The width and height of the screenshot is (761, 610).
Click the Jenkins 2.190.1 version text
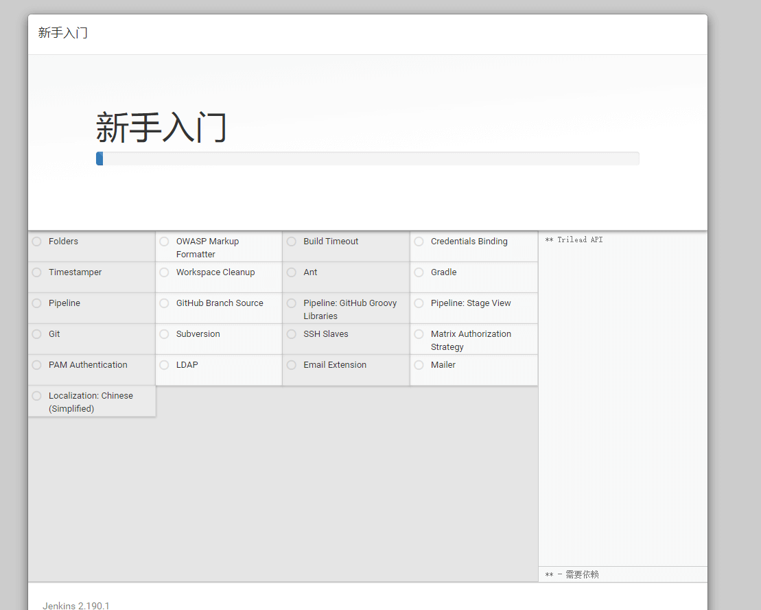[76, 605]
